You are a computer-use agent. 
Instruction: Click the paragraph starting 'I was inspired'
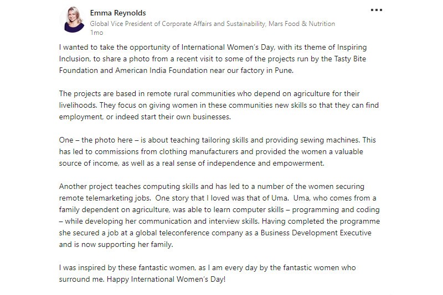(207, 273)
